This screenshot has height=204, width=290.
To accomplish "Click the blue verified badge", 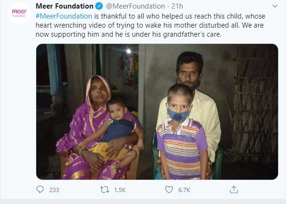I will click(x=99, y=6).
